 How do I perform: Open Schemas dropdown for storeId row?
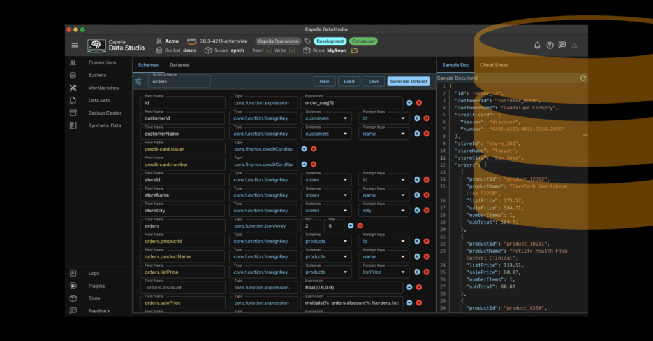[326, 180]
